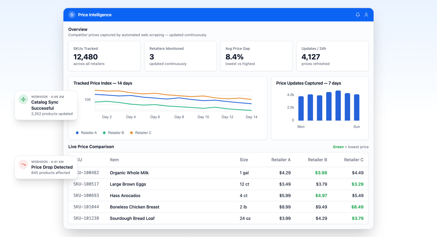Click the 24 oz size cell
Viewport: 437px width, 237px height.
pyautogui.click(x=245, y=218)
